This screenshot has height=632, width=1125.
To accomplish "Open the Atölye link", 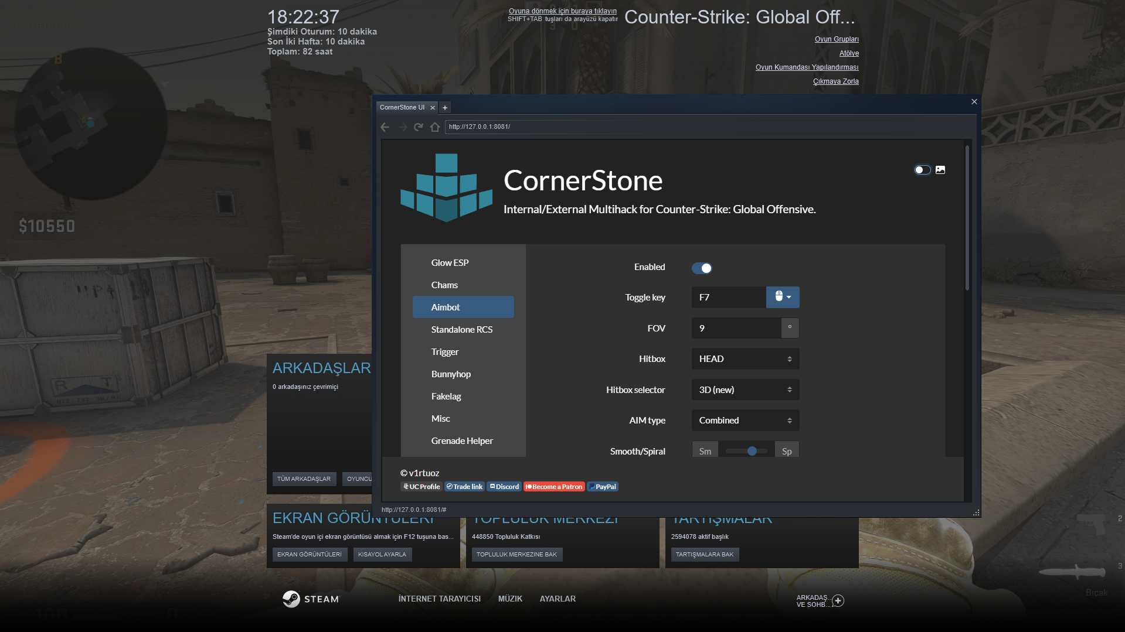I will point(849,53).
